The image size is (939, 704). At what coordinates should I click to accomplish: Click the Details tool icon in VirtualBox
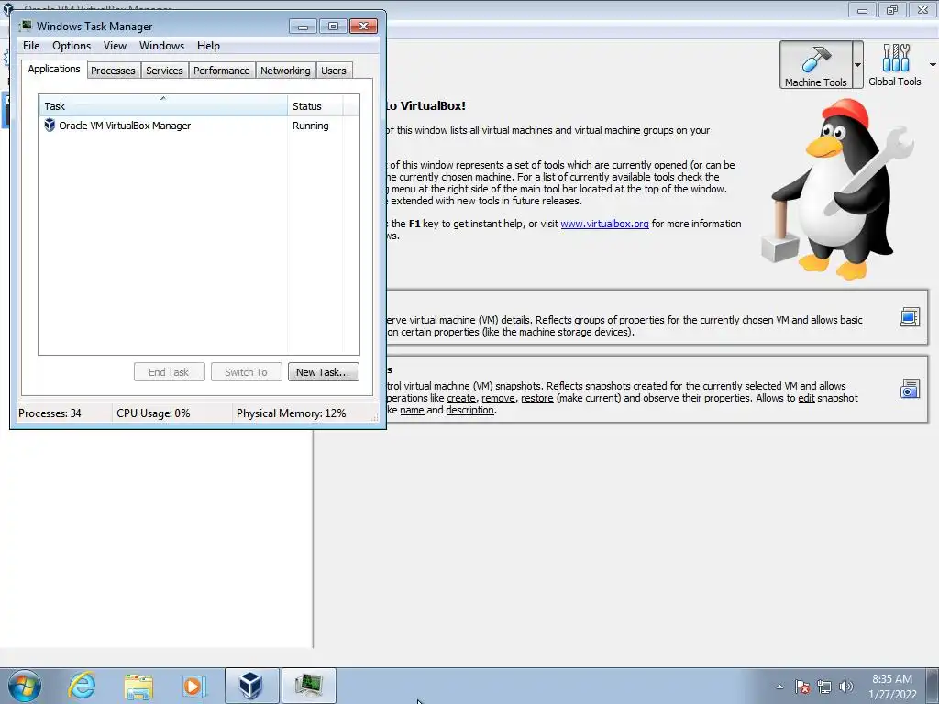[910, 316]
